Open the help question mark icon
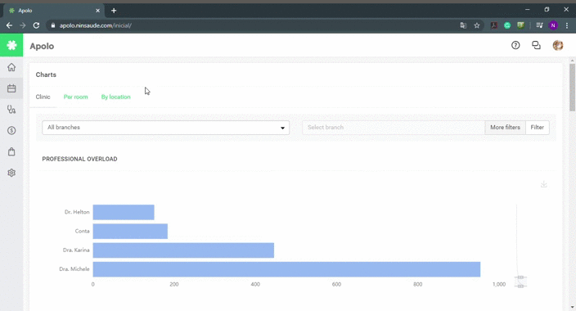Image resolution: width=576 pixels, height=311 pixels. click(x=515, y=45)
